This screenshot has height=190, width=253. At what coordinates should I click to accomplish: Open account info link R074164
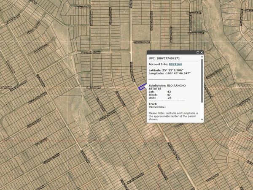175,64
